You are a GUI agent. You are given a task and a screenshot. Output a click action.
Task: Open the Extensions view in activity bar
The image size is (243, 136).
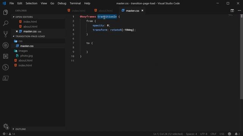(5, 56)
